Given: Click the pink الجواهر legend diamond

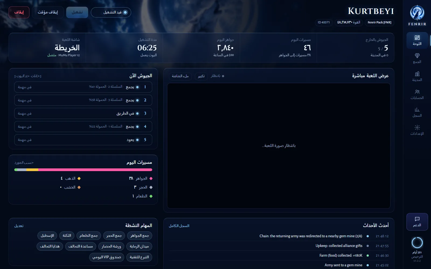Looking at the screenshot, I should [151, 179].
